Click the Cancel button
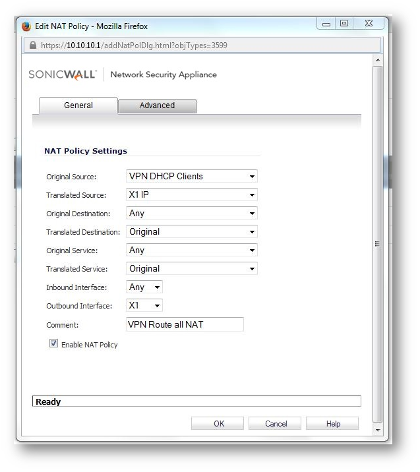Screen dimensions: 420x472 (276, 424)
